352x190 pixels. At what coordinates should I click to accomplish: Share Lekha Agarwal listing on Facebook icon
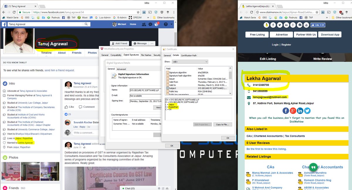[286, 111]
